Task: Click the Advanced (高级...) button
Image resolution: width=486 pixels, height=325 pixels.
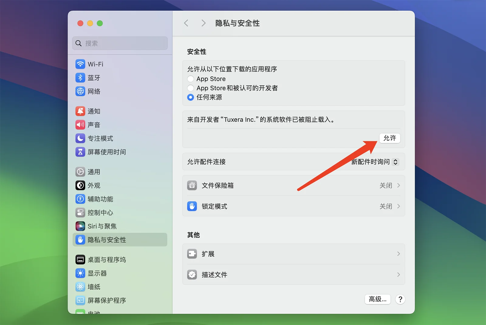Action: [377, 299]
